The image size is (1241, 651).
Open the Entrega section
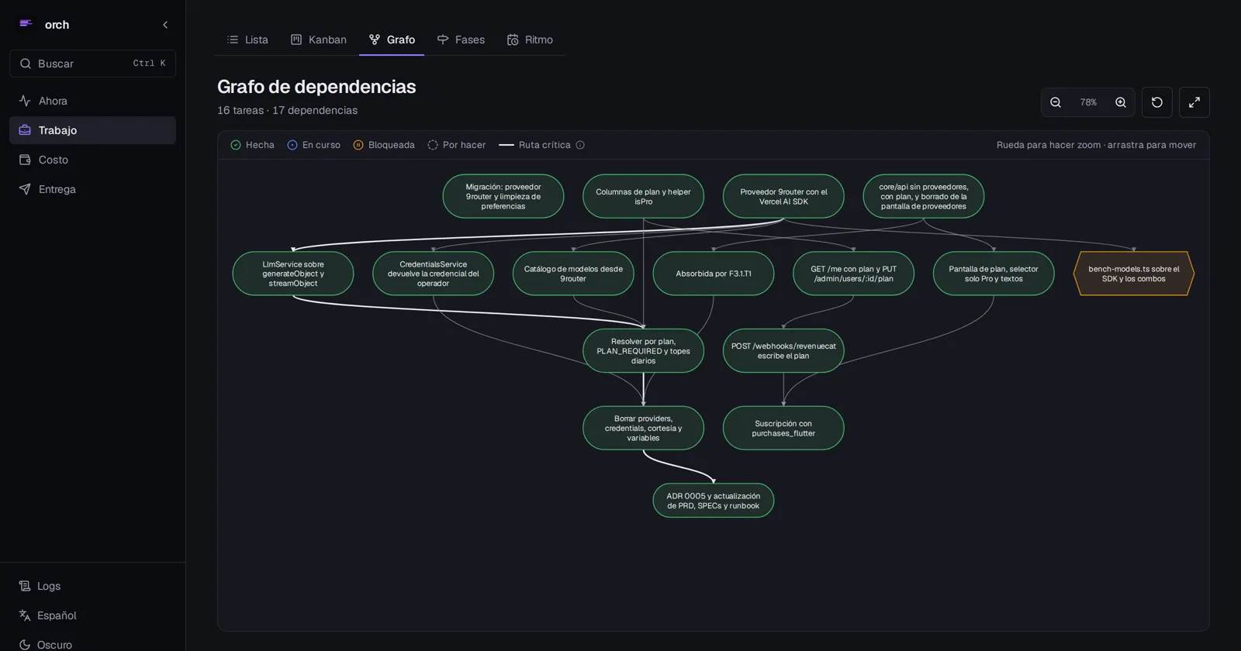click(x=92, y=189)
